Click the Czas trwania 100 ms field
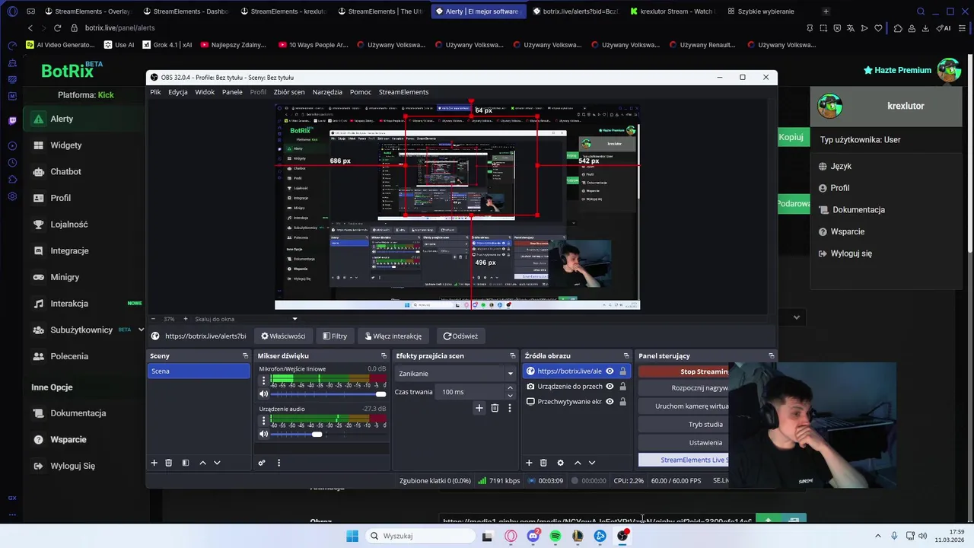This screenshot has width=974, height=548. pos(471,392)
